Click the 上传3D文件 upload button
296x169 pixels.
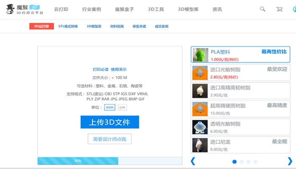110,123
